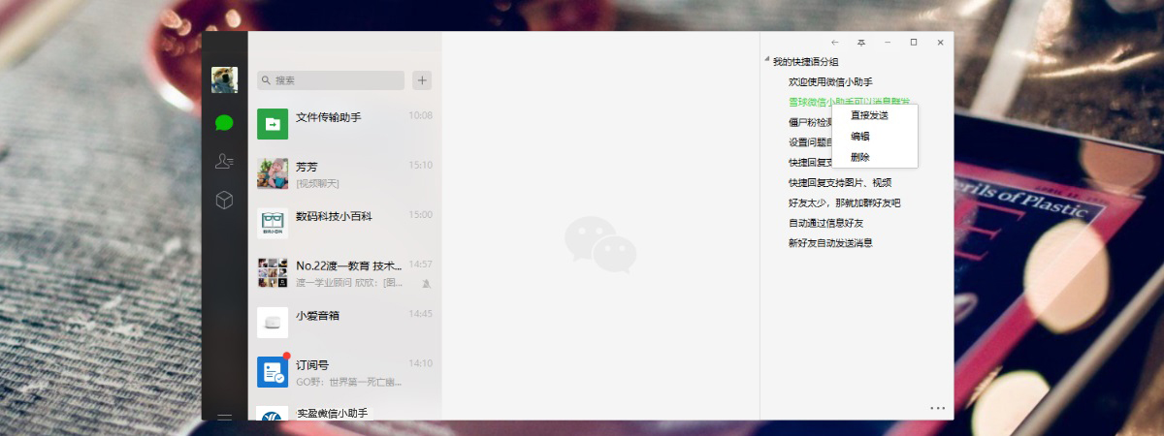Click the 数码科技小百科 avatar
This screenshot has height=436, width=1164.
(x=273, y=223)
